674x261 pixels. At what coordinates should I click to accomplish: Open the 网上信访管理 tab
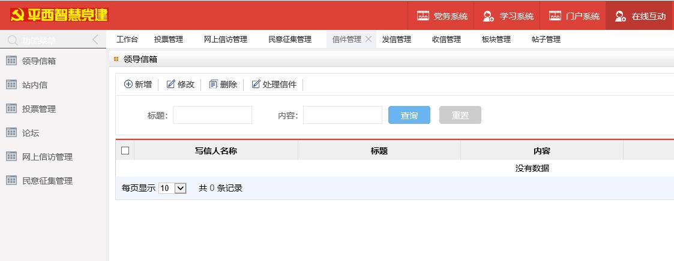pyautogui.click(x=226, y=40)
